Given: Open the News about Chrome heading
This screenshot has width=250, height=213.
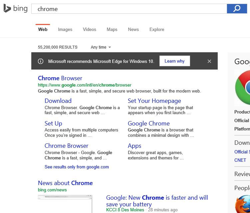Looking at the screenshot, I should 65,183.
